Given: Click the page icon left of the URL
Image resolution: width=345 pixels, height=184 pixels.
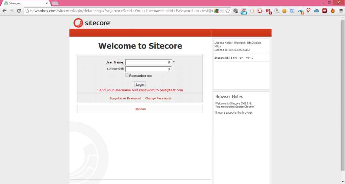Looking at the screenshot, I should (x=27, y=11).
